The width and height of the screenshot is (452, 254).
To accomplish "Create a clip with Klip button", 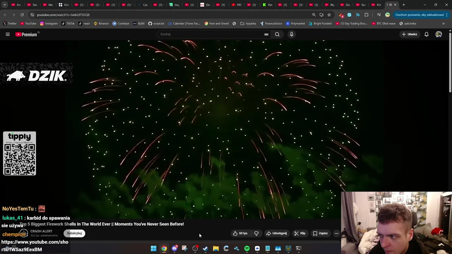I will tap(300, 233).
